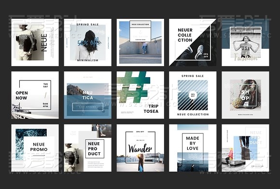
Task: Select the USA Fashion template
Action: tap(245, 42)
